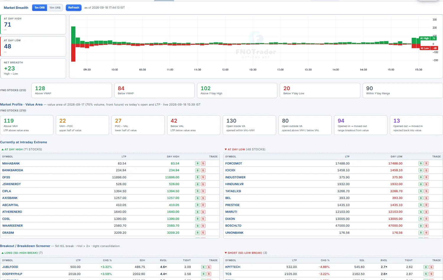
Task: Sell GRASIM using its S button
Action: click(203, 233)
